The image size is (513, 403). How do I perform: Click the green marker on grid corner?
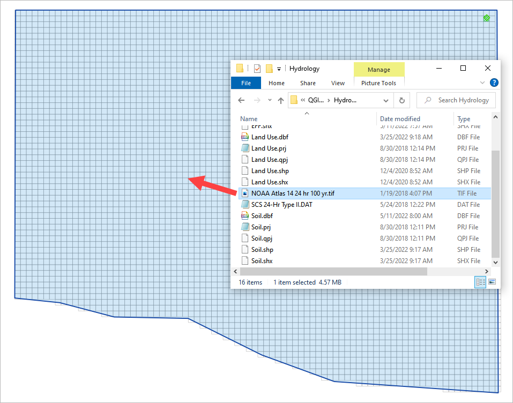click(x=486, y=18)
